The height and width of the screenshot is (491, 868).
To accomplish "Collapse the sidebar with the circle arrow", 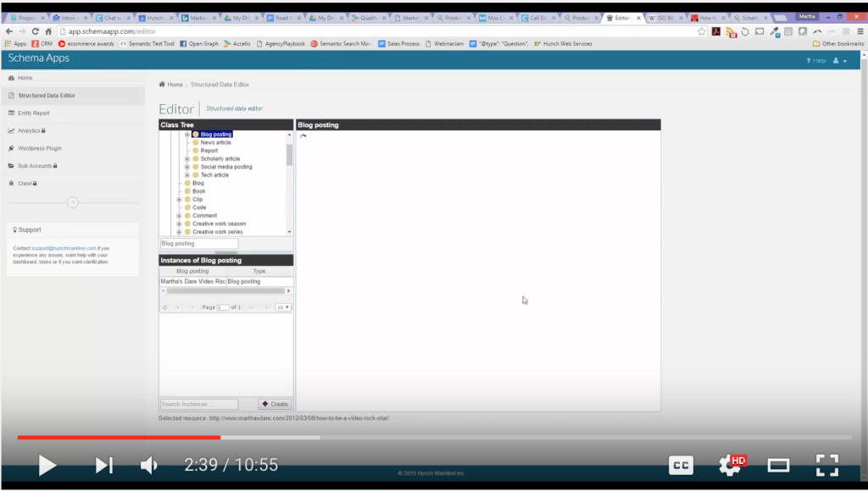I will (x=73, y=202).
